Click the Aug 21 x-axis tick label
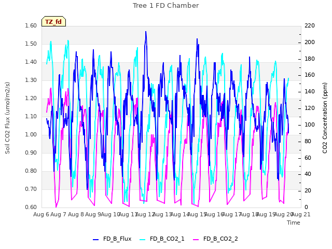 coord(301,214)
